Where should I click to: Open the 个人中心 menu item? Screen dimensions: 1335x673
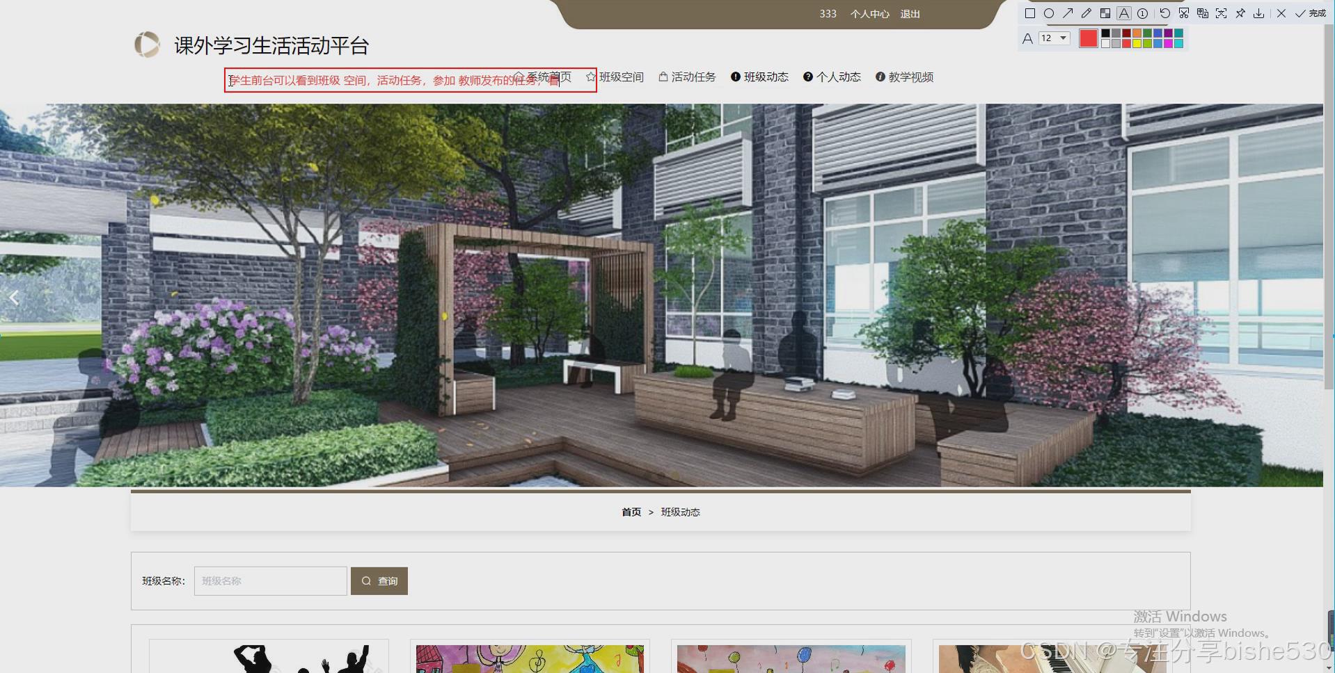click(869, 14)
